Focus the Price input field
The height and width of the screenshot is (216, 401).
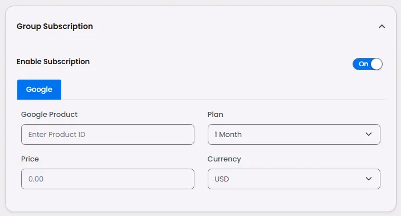pyautogui.click(x=107, y=179)
